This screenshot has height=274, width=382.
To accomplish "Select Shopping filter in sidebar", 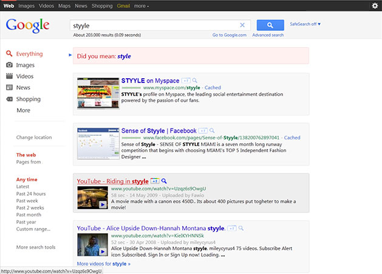I will tap(29, 99).
